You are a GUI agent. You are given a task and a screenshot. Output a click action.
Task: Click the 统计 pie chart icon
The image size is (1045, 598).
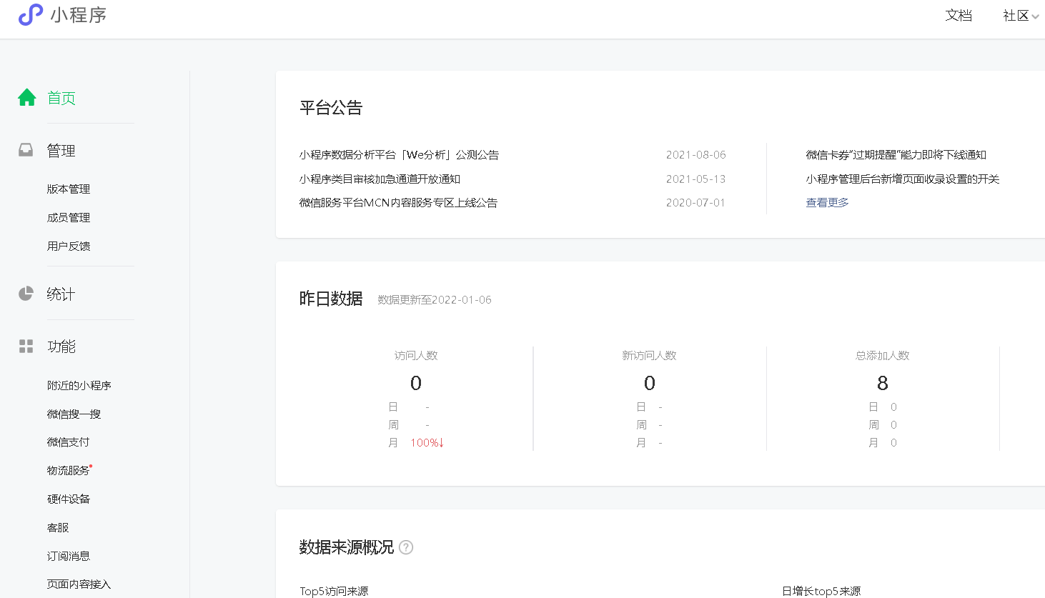tap(26, 294)
